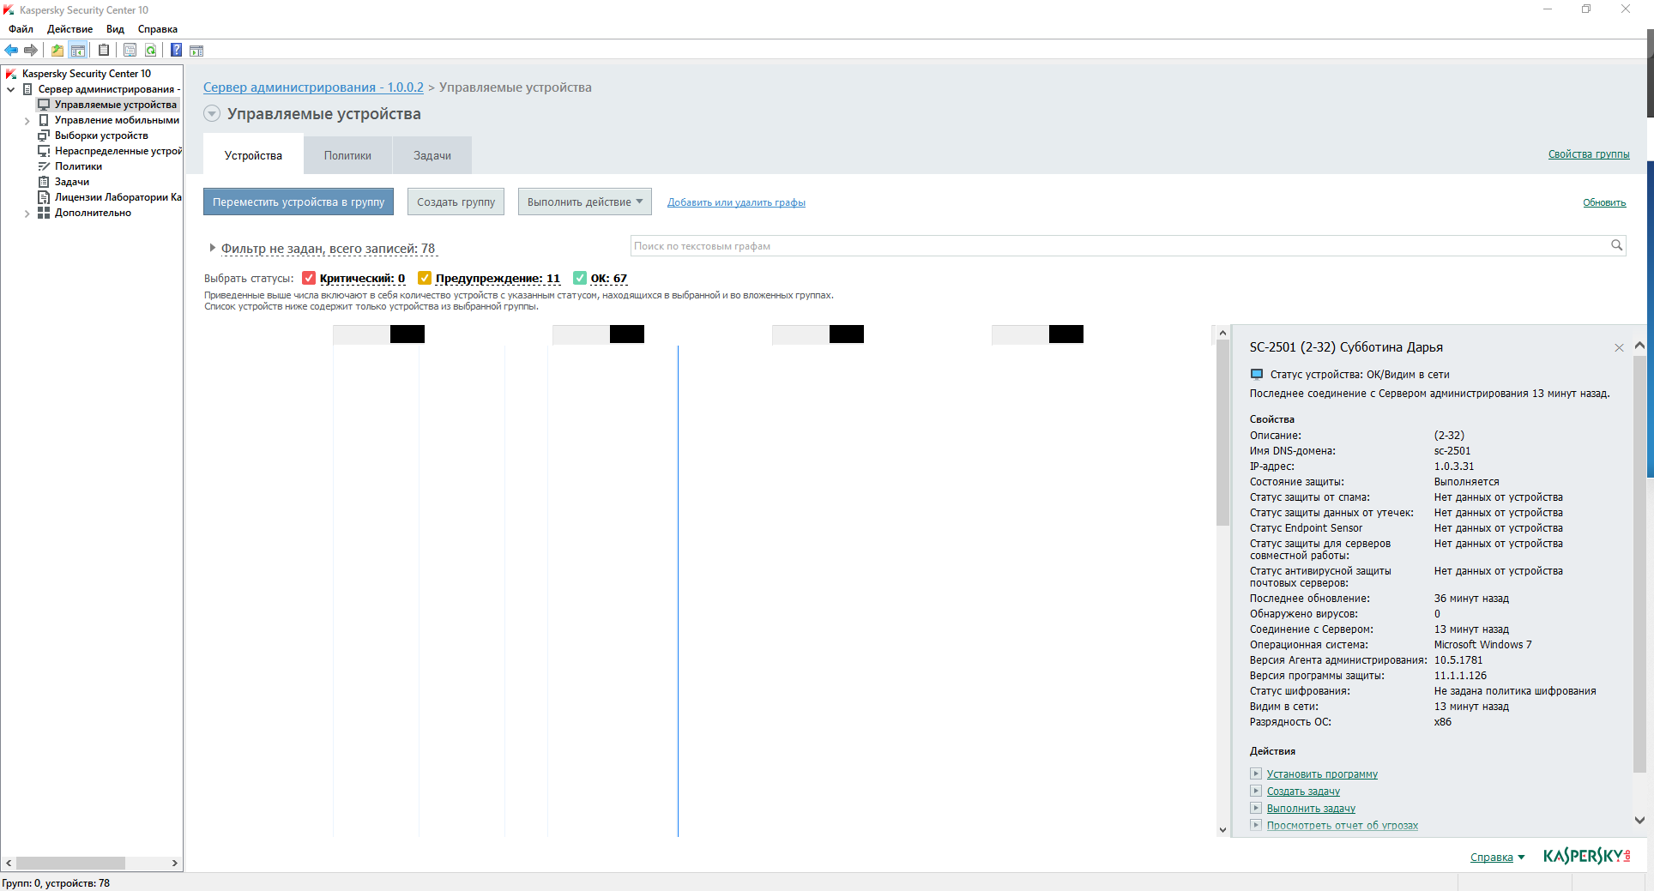The height and width of the screenshot is (891, 1654).
Task: Expand the Управление мобильными tree node
Action: [x=27, y=121]
